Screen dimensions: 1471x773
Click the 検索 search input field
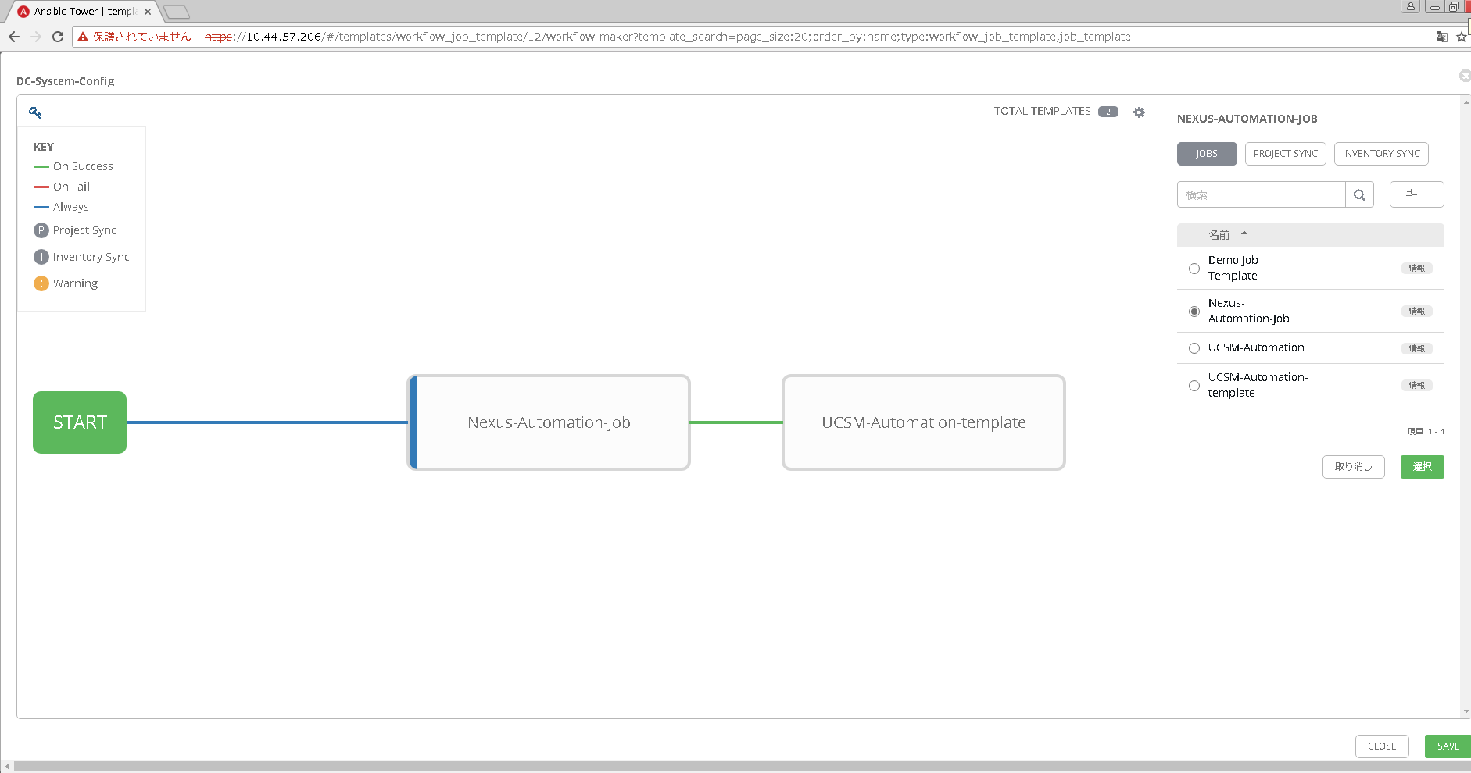(x=1261, y=195)
